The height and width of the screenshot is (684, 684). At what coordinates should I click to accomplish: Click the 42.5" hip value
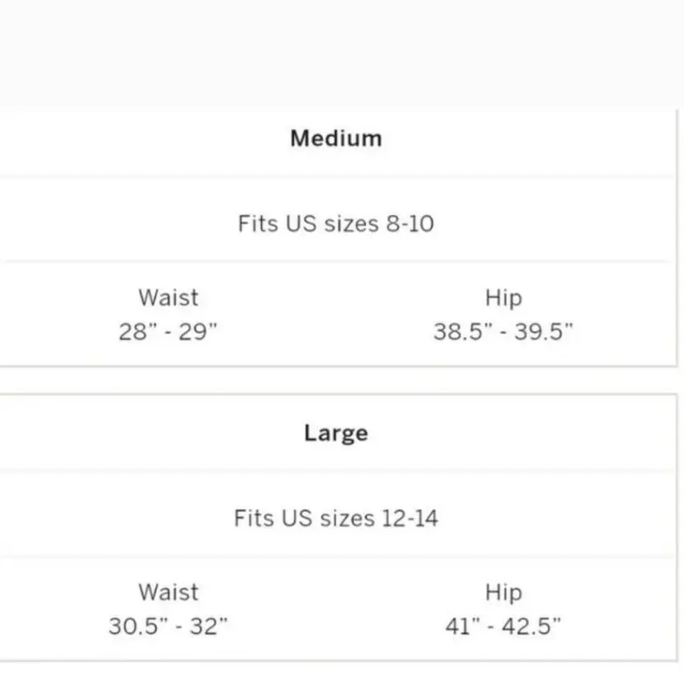533,627
